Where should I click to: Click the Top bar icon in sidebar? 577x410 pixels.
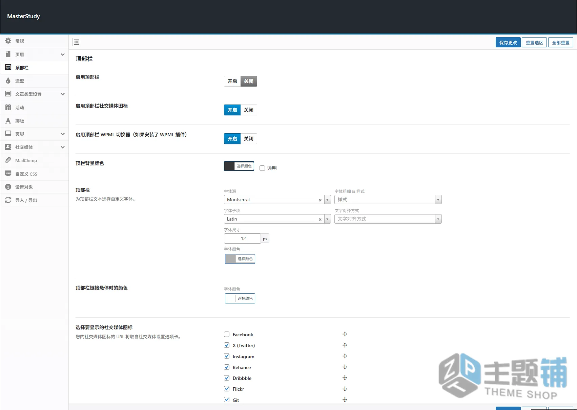point(8,67)
